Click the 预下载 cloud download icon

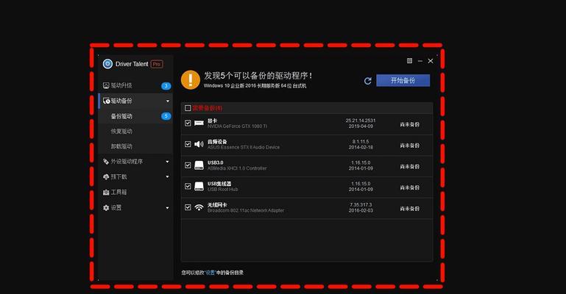[x=106, y=177]
